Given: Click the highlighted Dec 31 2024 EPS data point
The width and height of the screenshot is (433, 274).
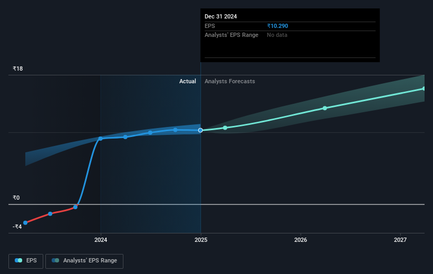Looking at the screenshot, I should [x=200, y=130].
